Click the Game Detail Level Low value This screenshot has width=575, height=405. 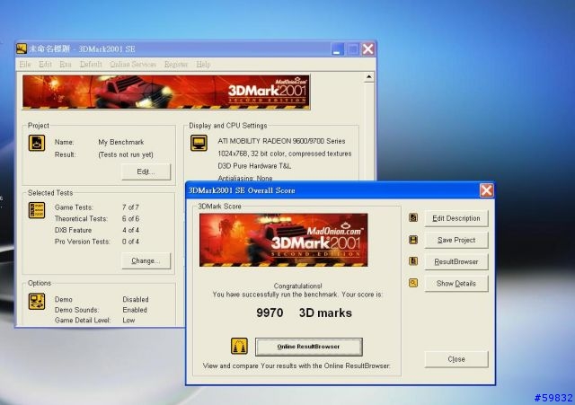coord(128,320)
